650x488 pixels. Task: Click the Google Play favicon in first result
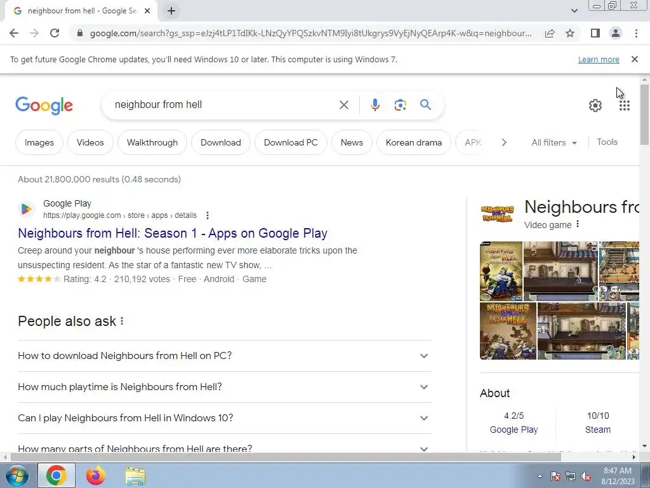tap(26, 208)
